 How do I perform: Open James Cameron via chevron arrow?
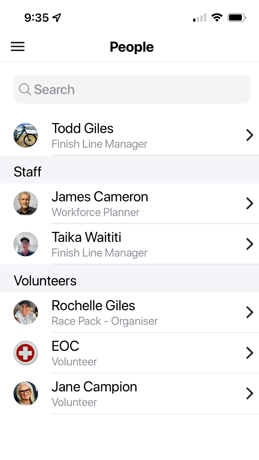pyautogui.click(x=249, y=203)
